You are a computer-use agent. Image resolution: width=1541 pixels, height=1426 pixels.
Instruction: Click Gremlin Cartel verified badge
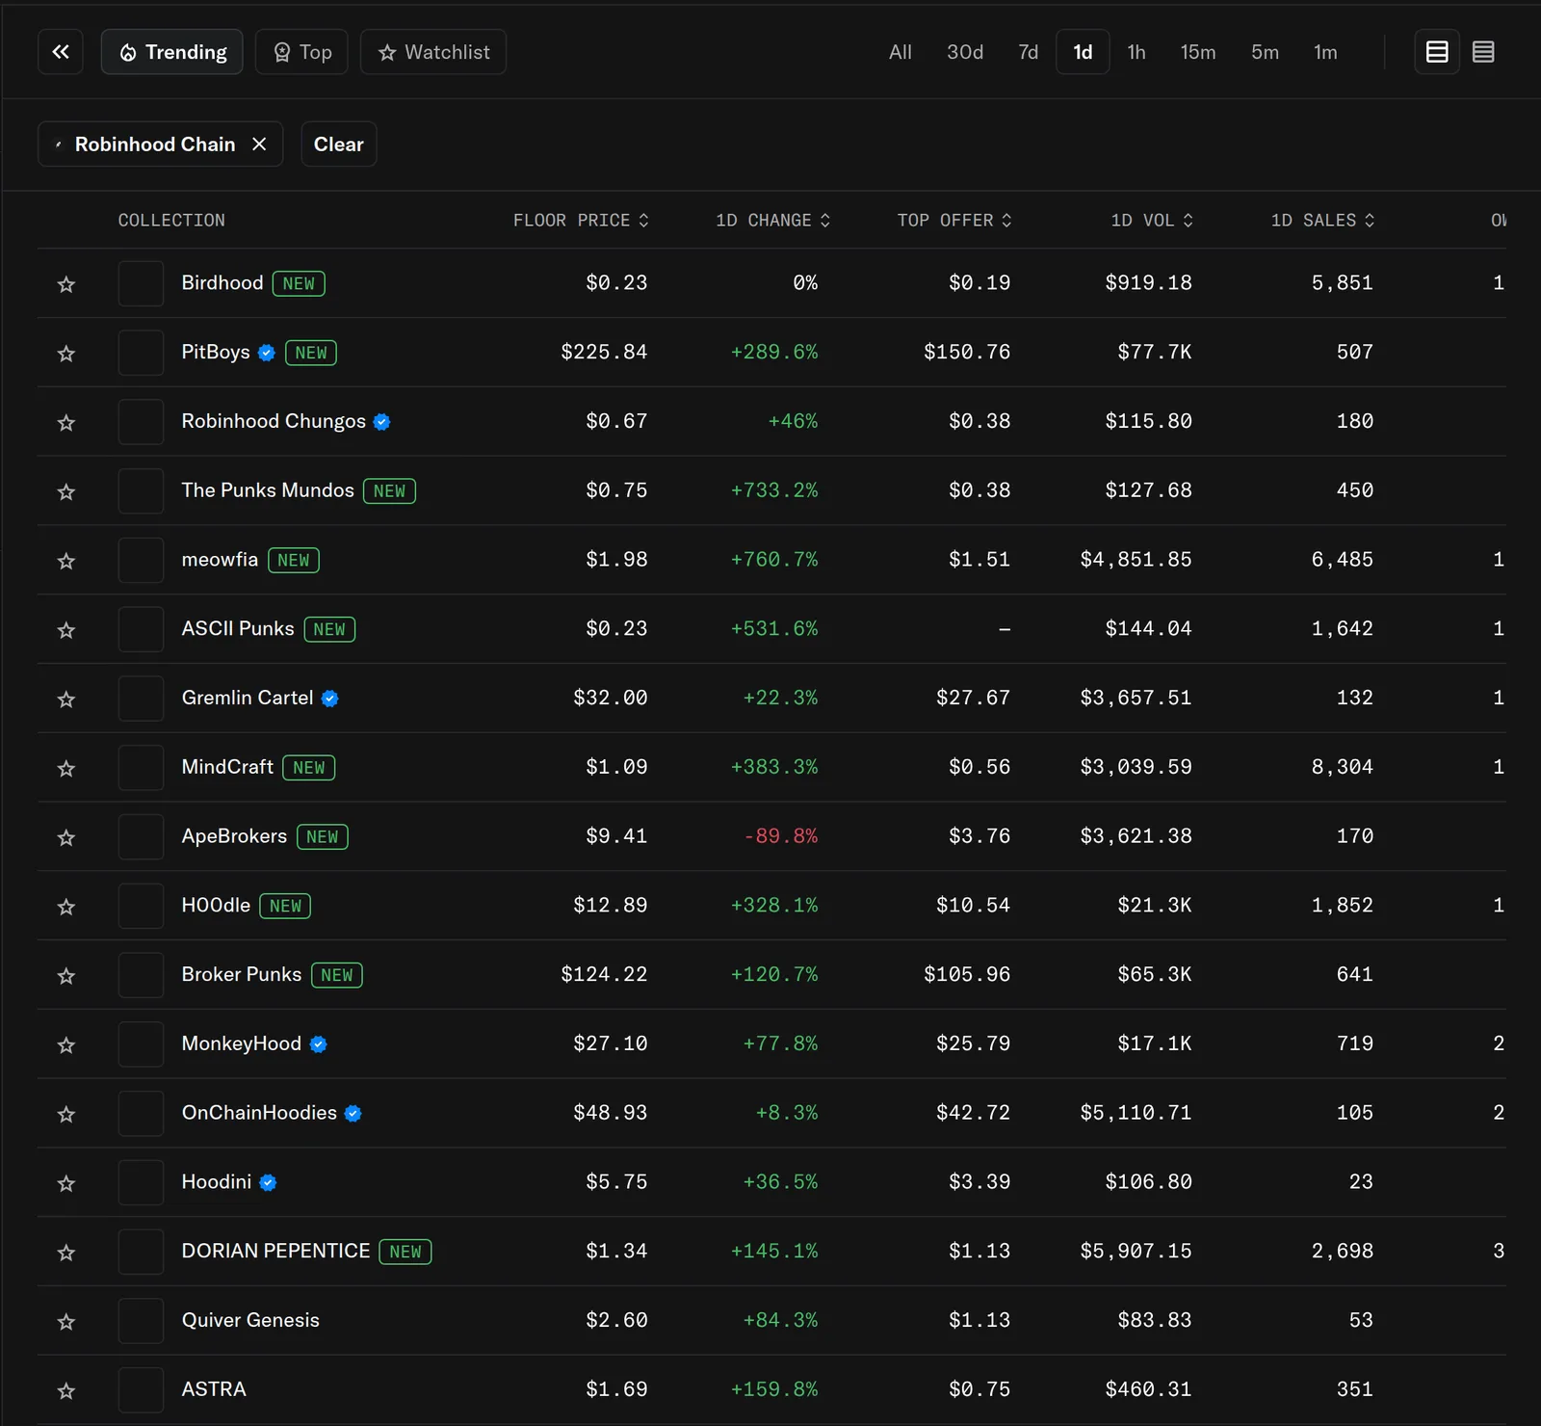329,699
